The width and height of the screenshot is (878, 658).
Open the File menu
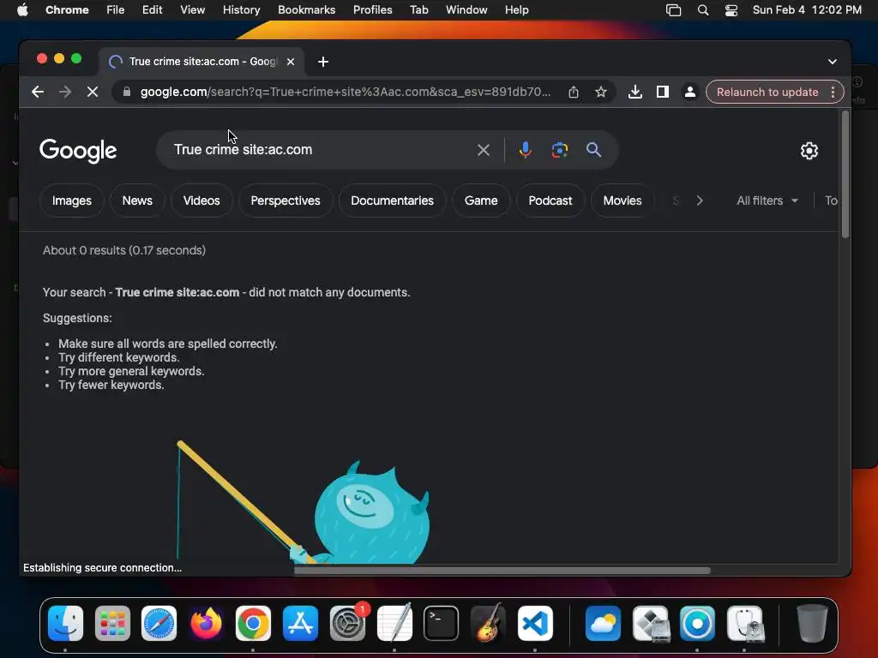click(116, 10)
